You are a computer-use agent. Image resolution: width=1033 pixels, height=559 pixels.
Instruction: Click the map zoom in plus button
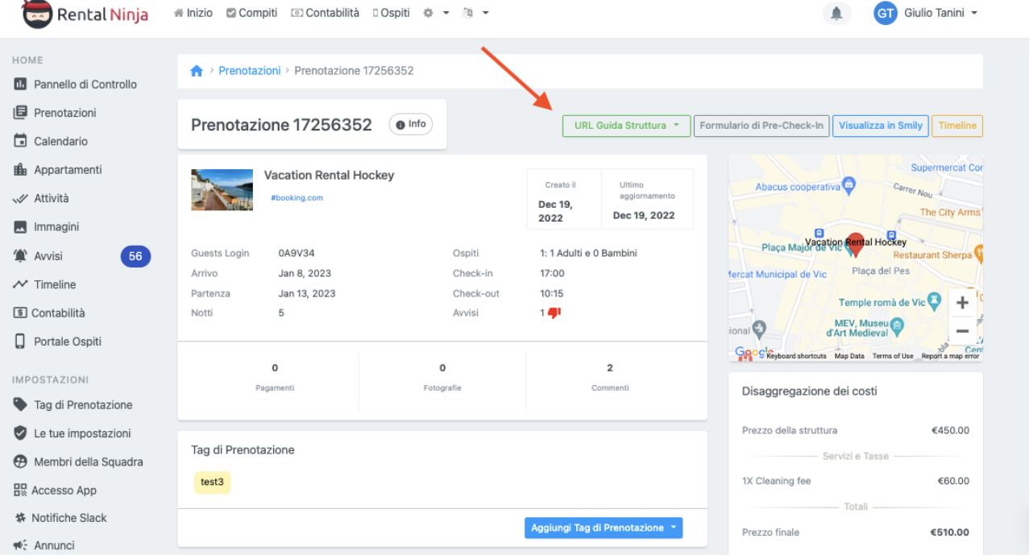[x=962, y=304]
